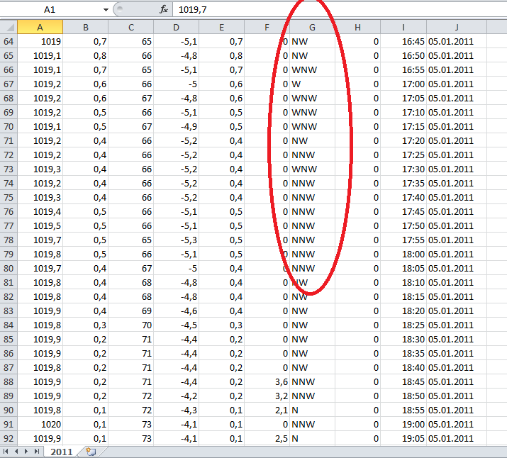Go to next sheet tab arrow

tap(26, 451)
